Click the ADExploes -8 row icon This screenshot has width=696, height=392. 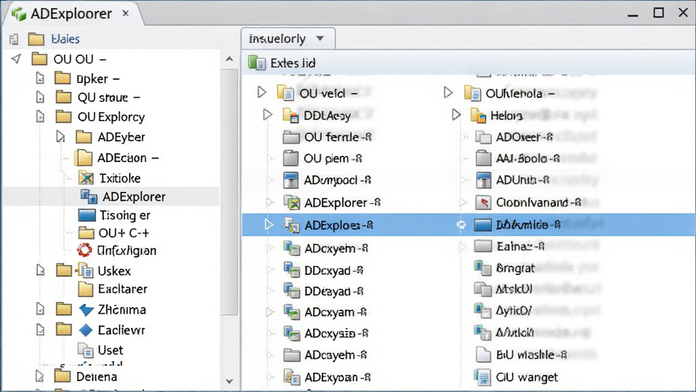[292, 225]
